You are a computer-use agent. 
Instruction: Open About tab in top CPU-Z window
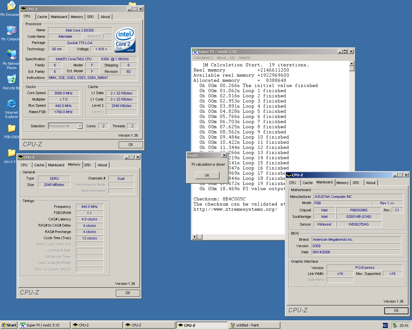point(105,17)
